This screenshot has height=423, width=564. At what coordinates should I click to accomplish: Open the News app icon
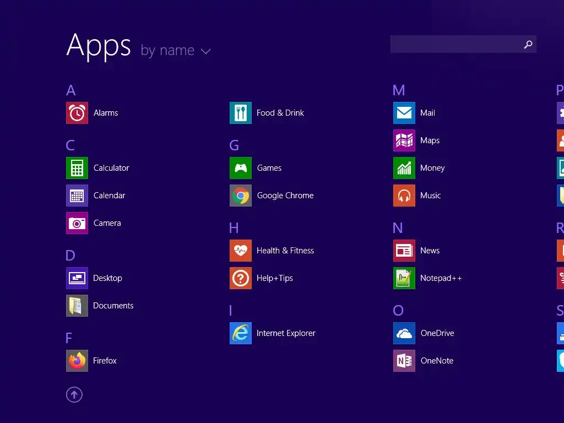click(404, 251)
